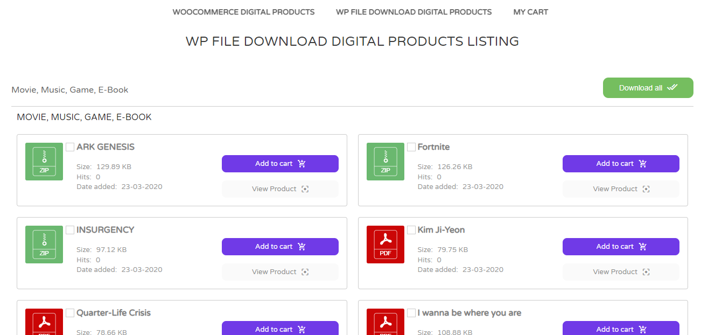Click the Kim Ji-Yeon PDF icon
Viewport: 715px width, 335px height.
pos(385,245)
